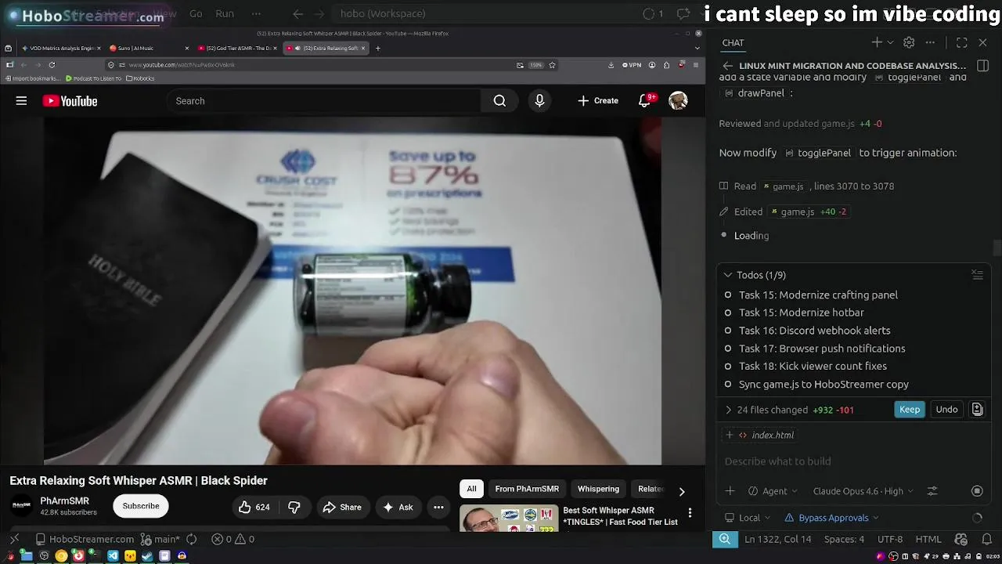
Task: Open Podcast To Listen To bookmark
Action: (93, 78)
